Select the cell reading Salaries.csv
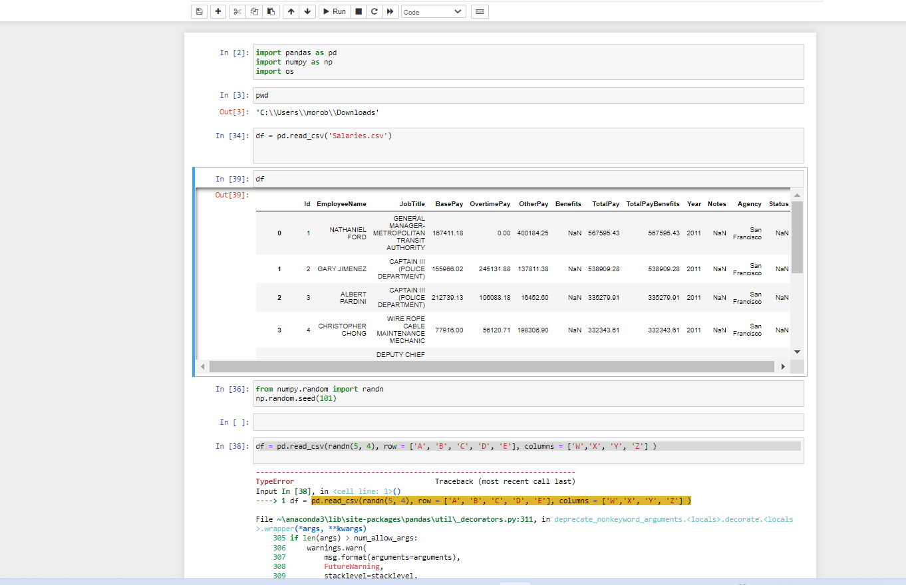Viewport: 906px width, 585px height. pos(466,135)
